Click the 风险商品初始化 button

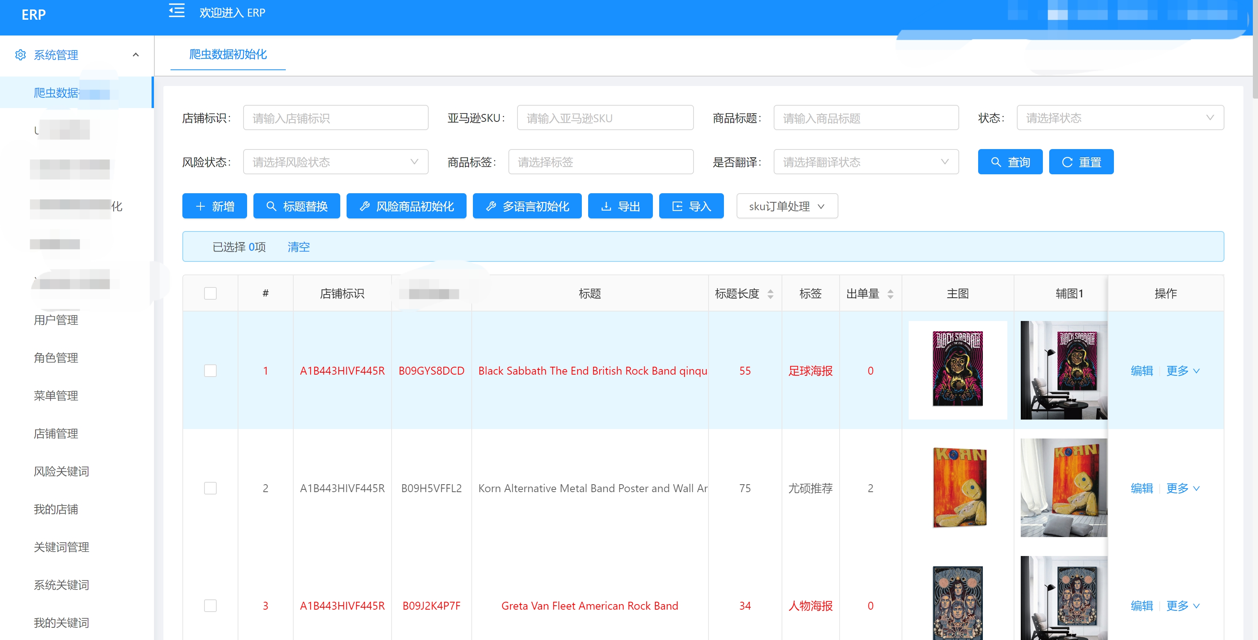pyautogui.click(x=406, y=206)
